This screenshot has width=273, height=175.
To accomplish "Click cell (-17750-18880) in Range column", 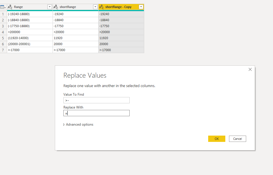I will pos(30,26).
